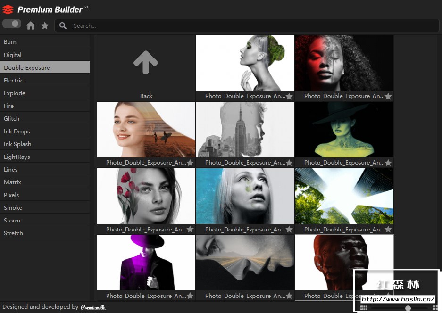This screenshot has height=313, width=442.
Task: Open bearded man with skyscraper preset
Action: pos(245,130)
